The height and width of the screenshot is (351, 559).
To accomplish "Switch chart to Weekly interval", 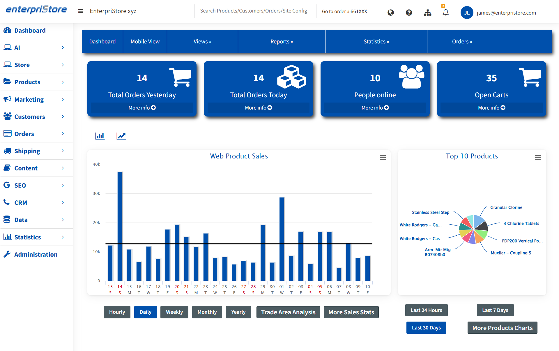I will 174,312.
